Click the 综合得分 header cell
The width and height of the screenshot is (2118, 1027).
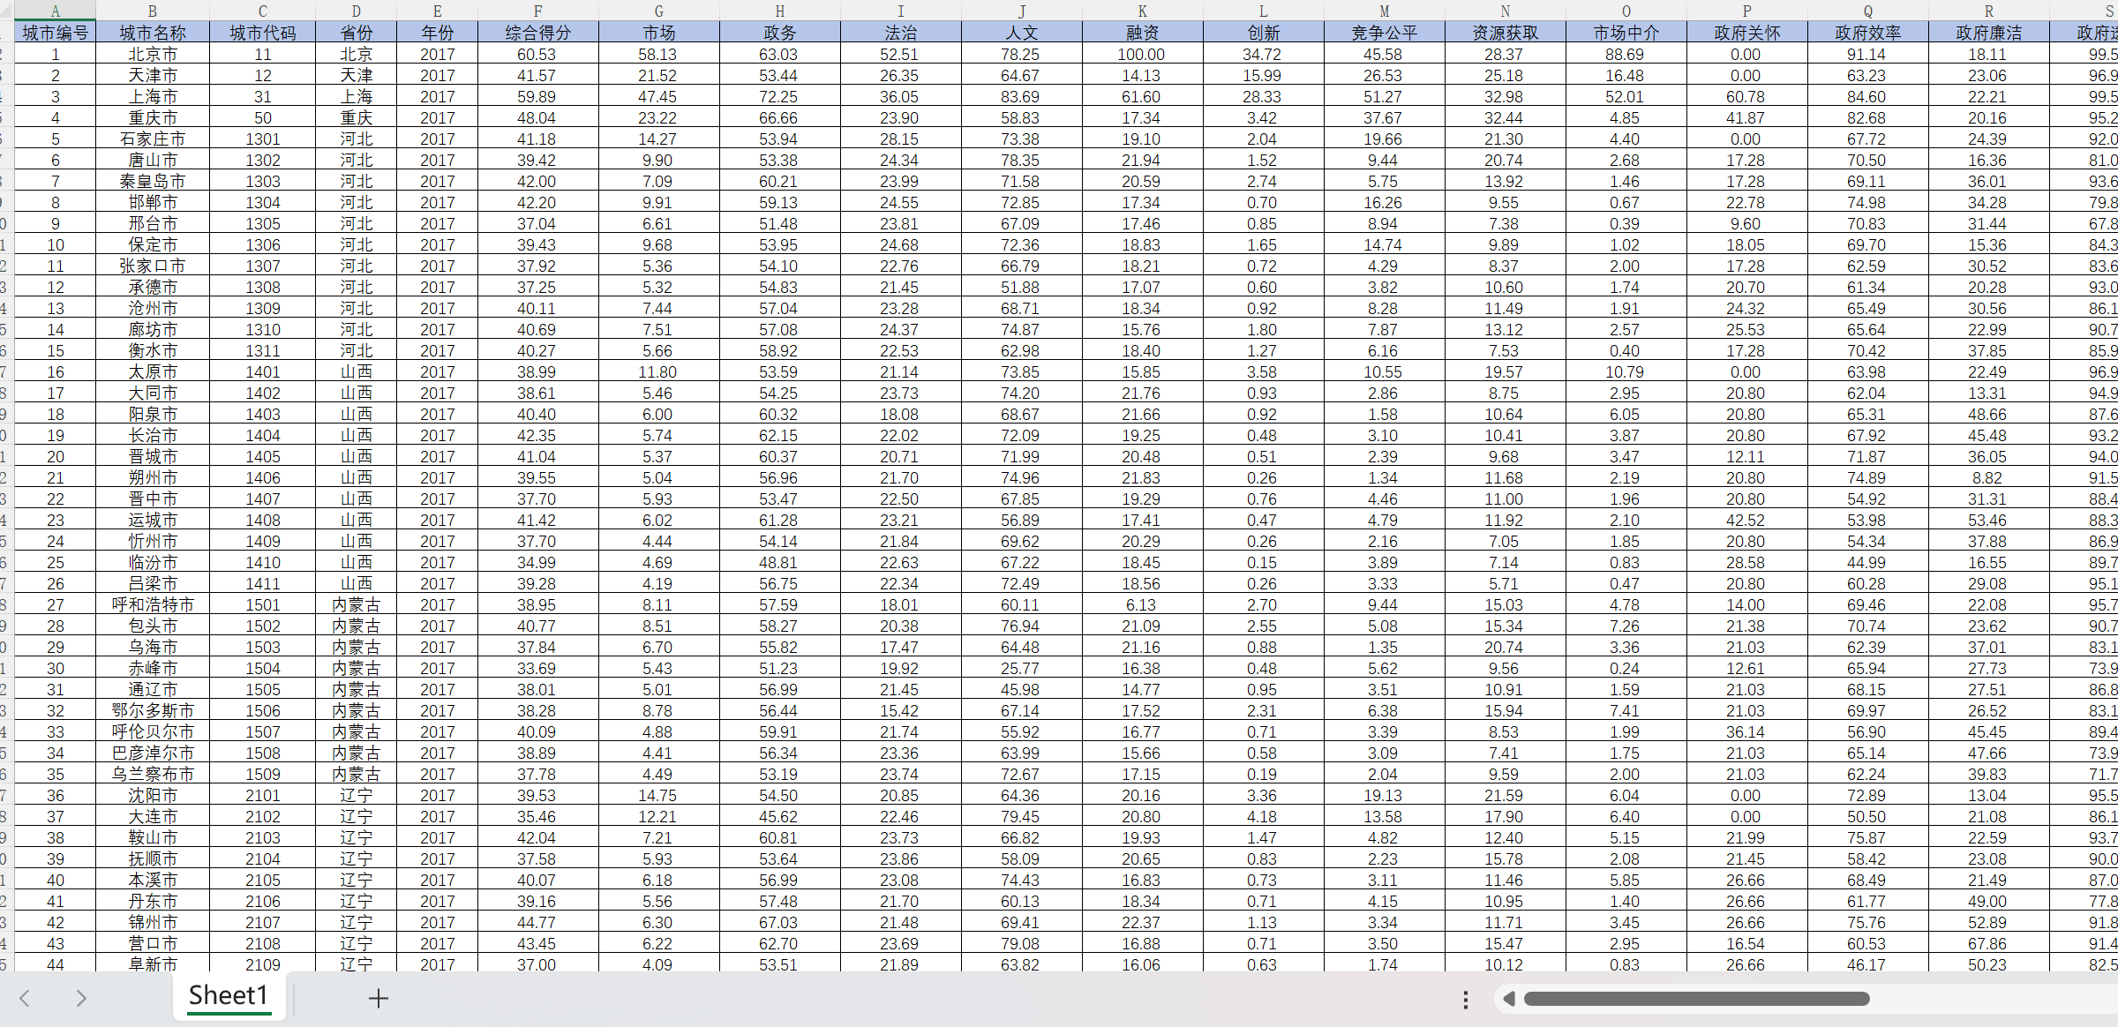(538, 33)
